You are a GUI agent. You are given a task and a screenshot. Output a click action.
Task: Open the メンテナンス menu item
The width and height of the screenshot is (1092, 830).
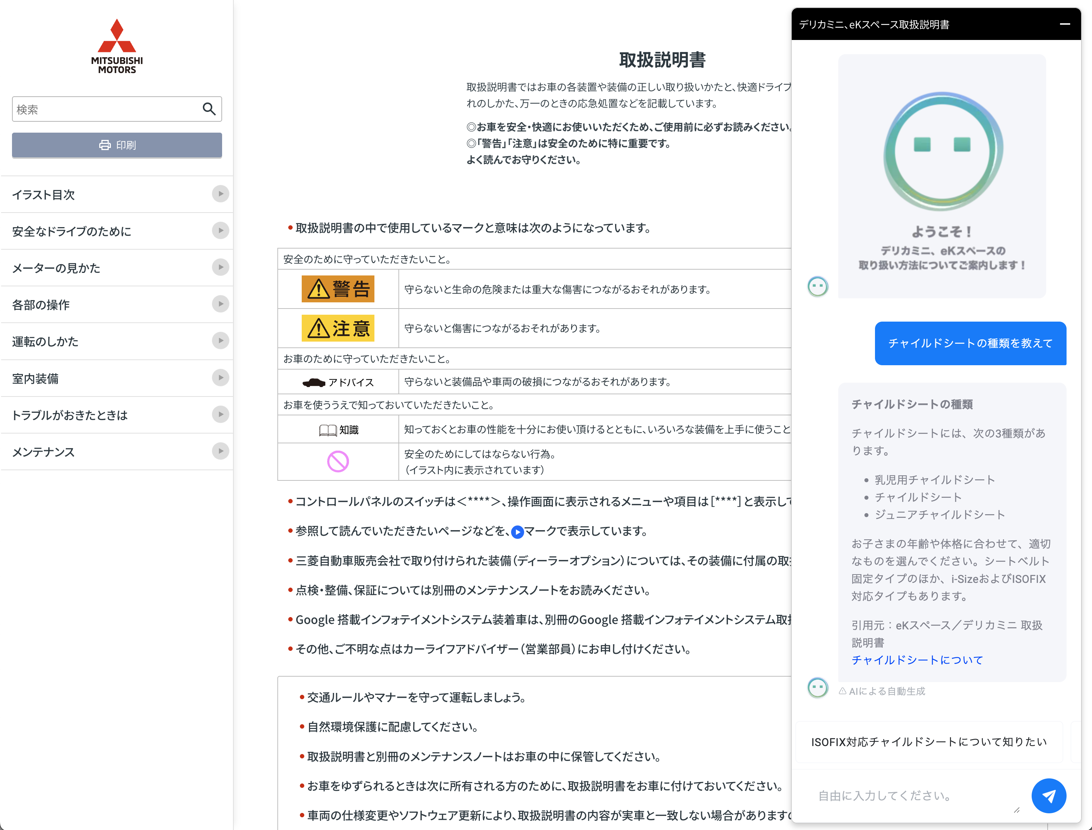(117, 452)
